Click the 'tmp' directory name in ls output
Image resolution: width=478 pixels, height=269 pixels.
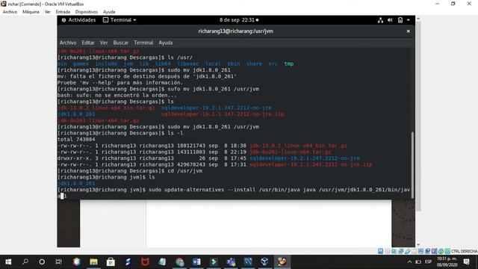pyautogui.click(x=289, y=64)
